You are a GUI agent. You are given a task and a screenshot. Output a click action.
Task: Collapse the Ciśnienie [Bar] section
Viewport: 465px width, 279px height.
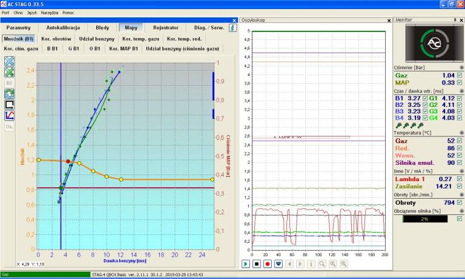461,68
